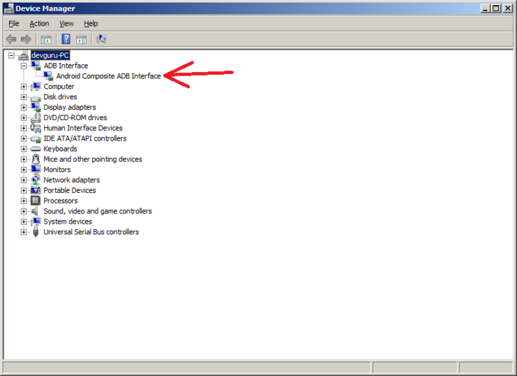The width and height of the screenshot is (517, 376).
Task: Expand the Display adapters node
Action: click(24, 108)
